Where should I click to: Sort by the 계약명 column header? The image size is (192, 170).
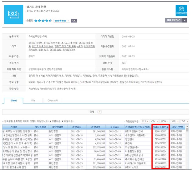coord(18,127)
